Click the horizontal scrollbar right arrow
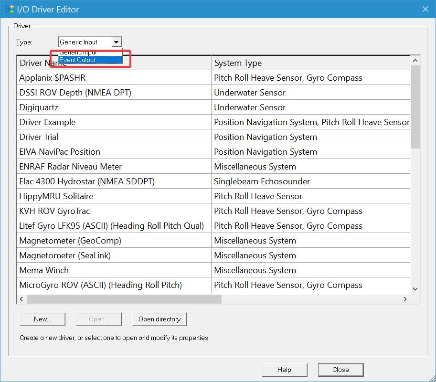 [x=405, y=299]
